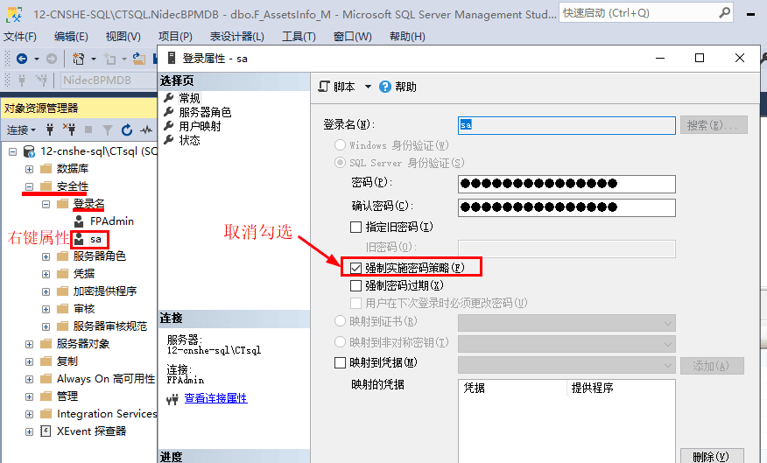767x463 pixels.
Task: Click the 确认密码 password field
Action: coord(566,207)
